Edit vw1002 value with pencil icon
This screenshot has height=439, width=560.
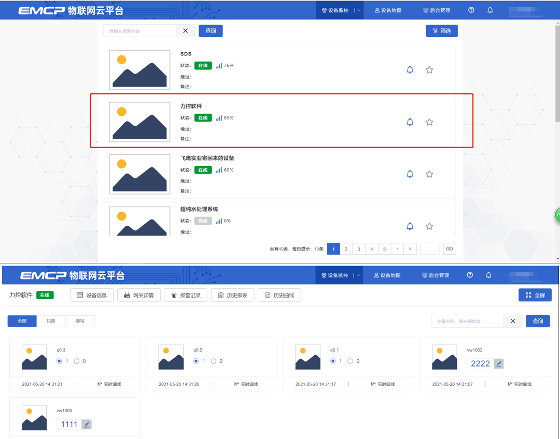pyautogui.click(x=499, y=364)
